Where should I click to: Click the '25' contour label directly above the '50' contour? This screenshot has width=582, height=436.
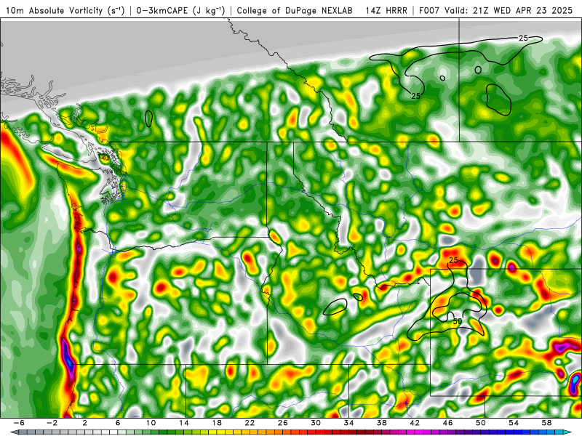pyautogui.click(x=453, y=260)
